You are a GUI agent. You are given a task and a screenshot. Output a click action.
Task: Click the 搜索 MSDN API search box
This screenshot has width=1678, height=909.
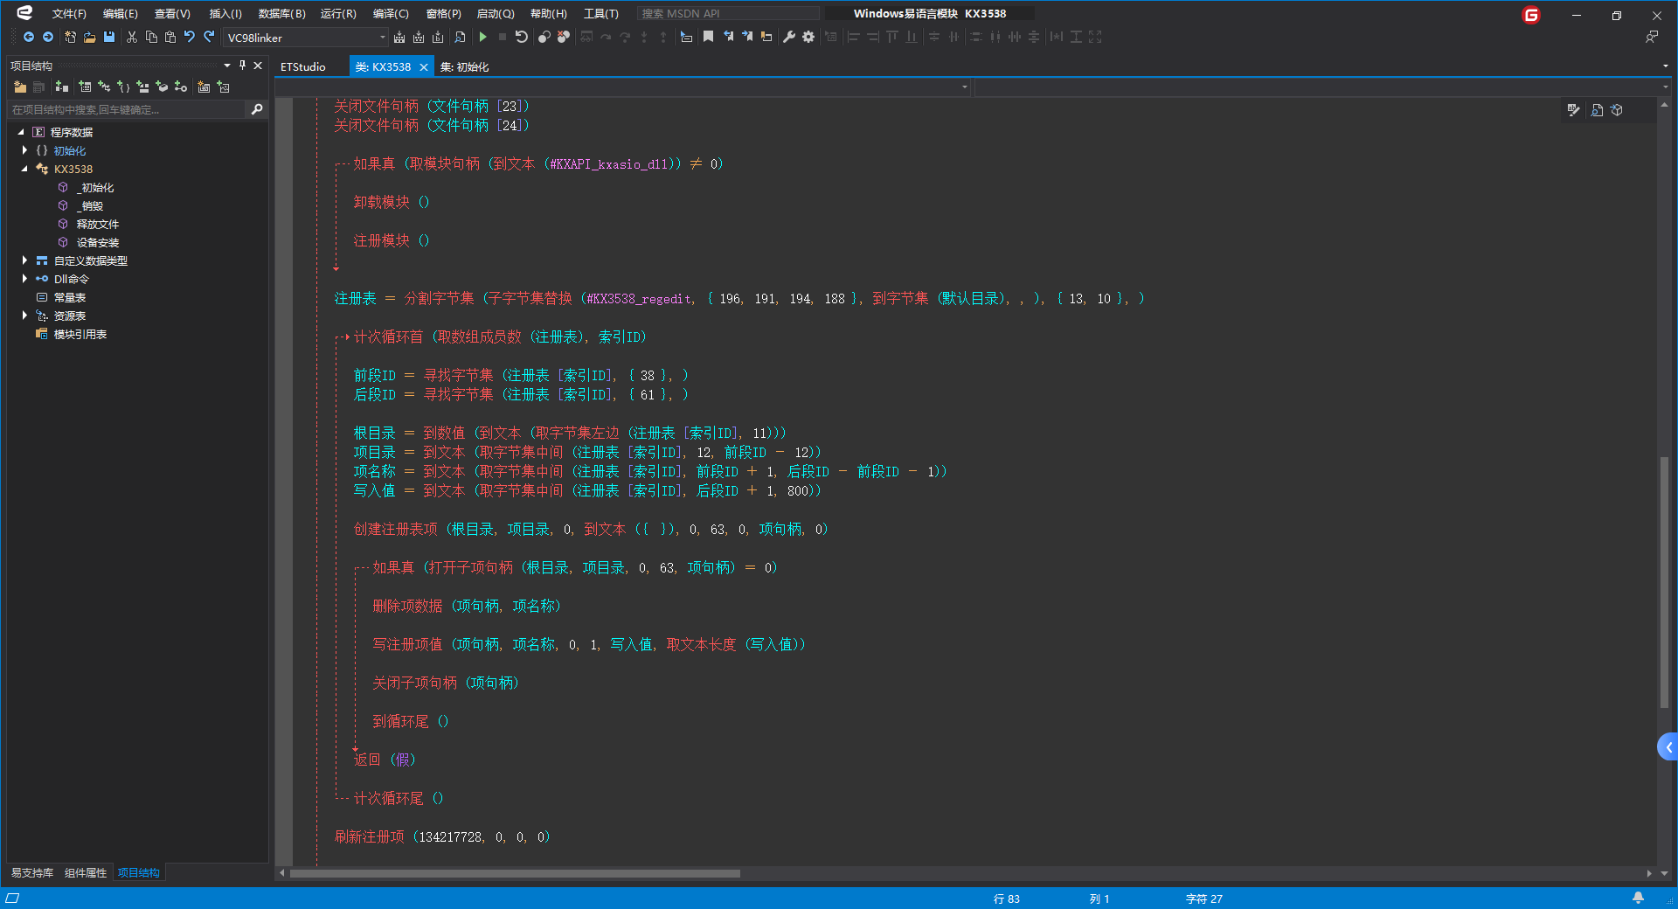click(729, 14)
